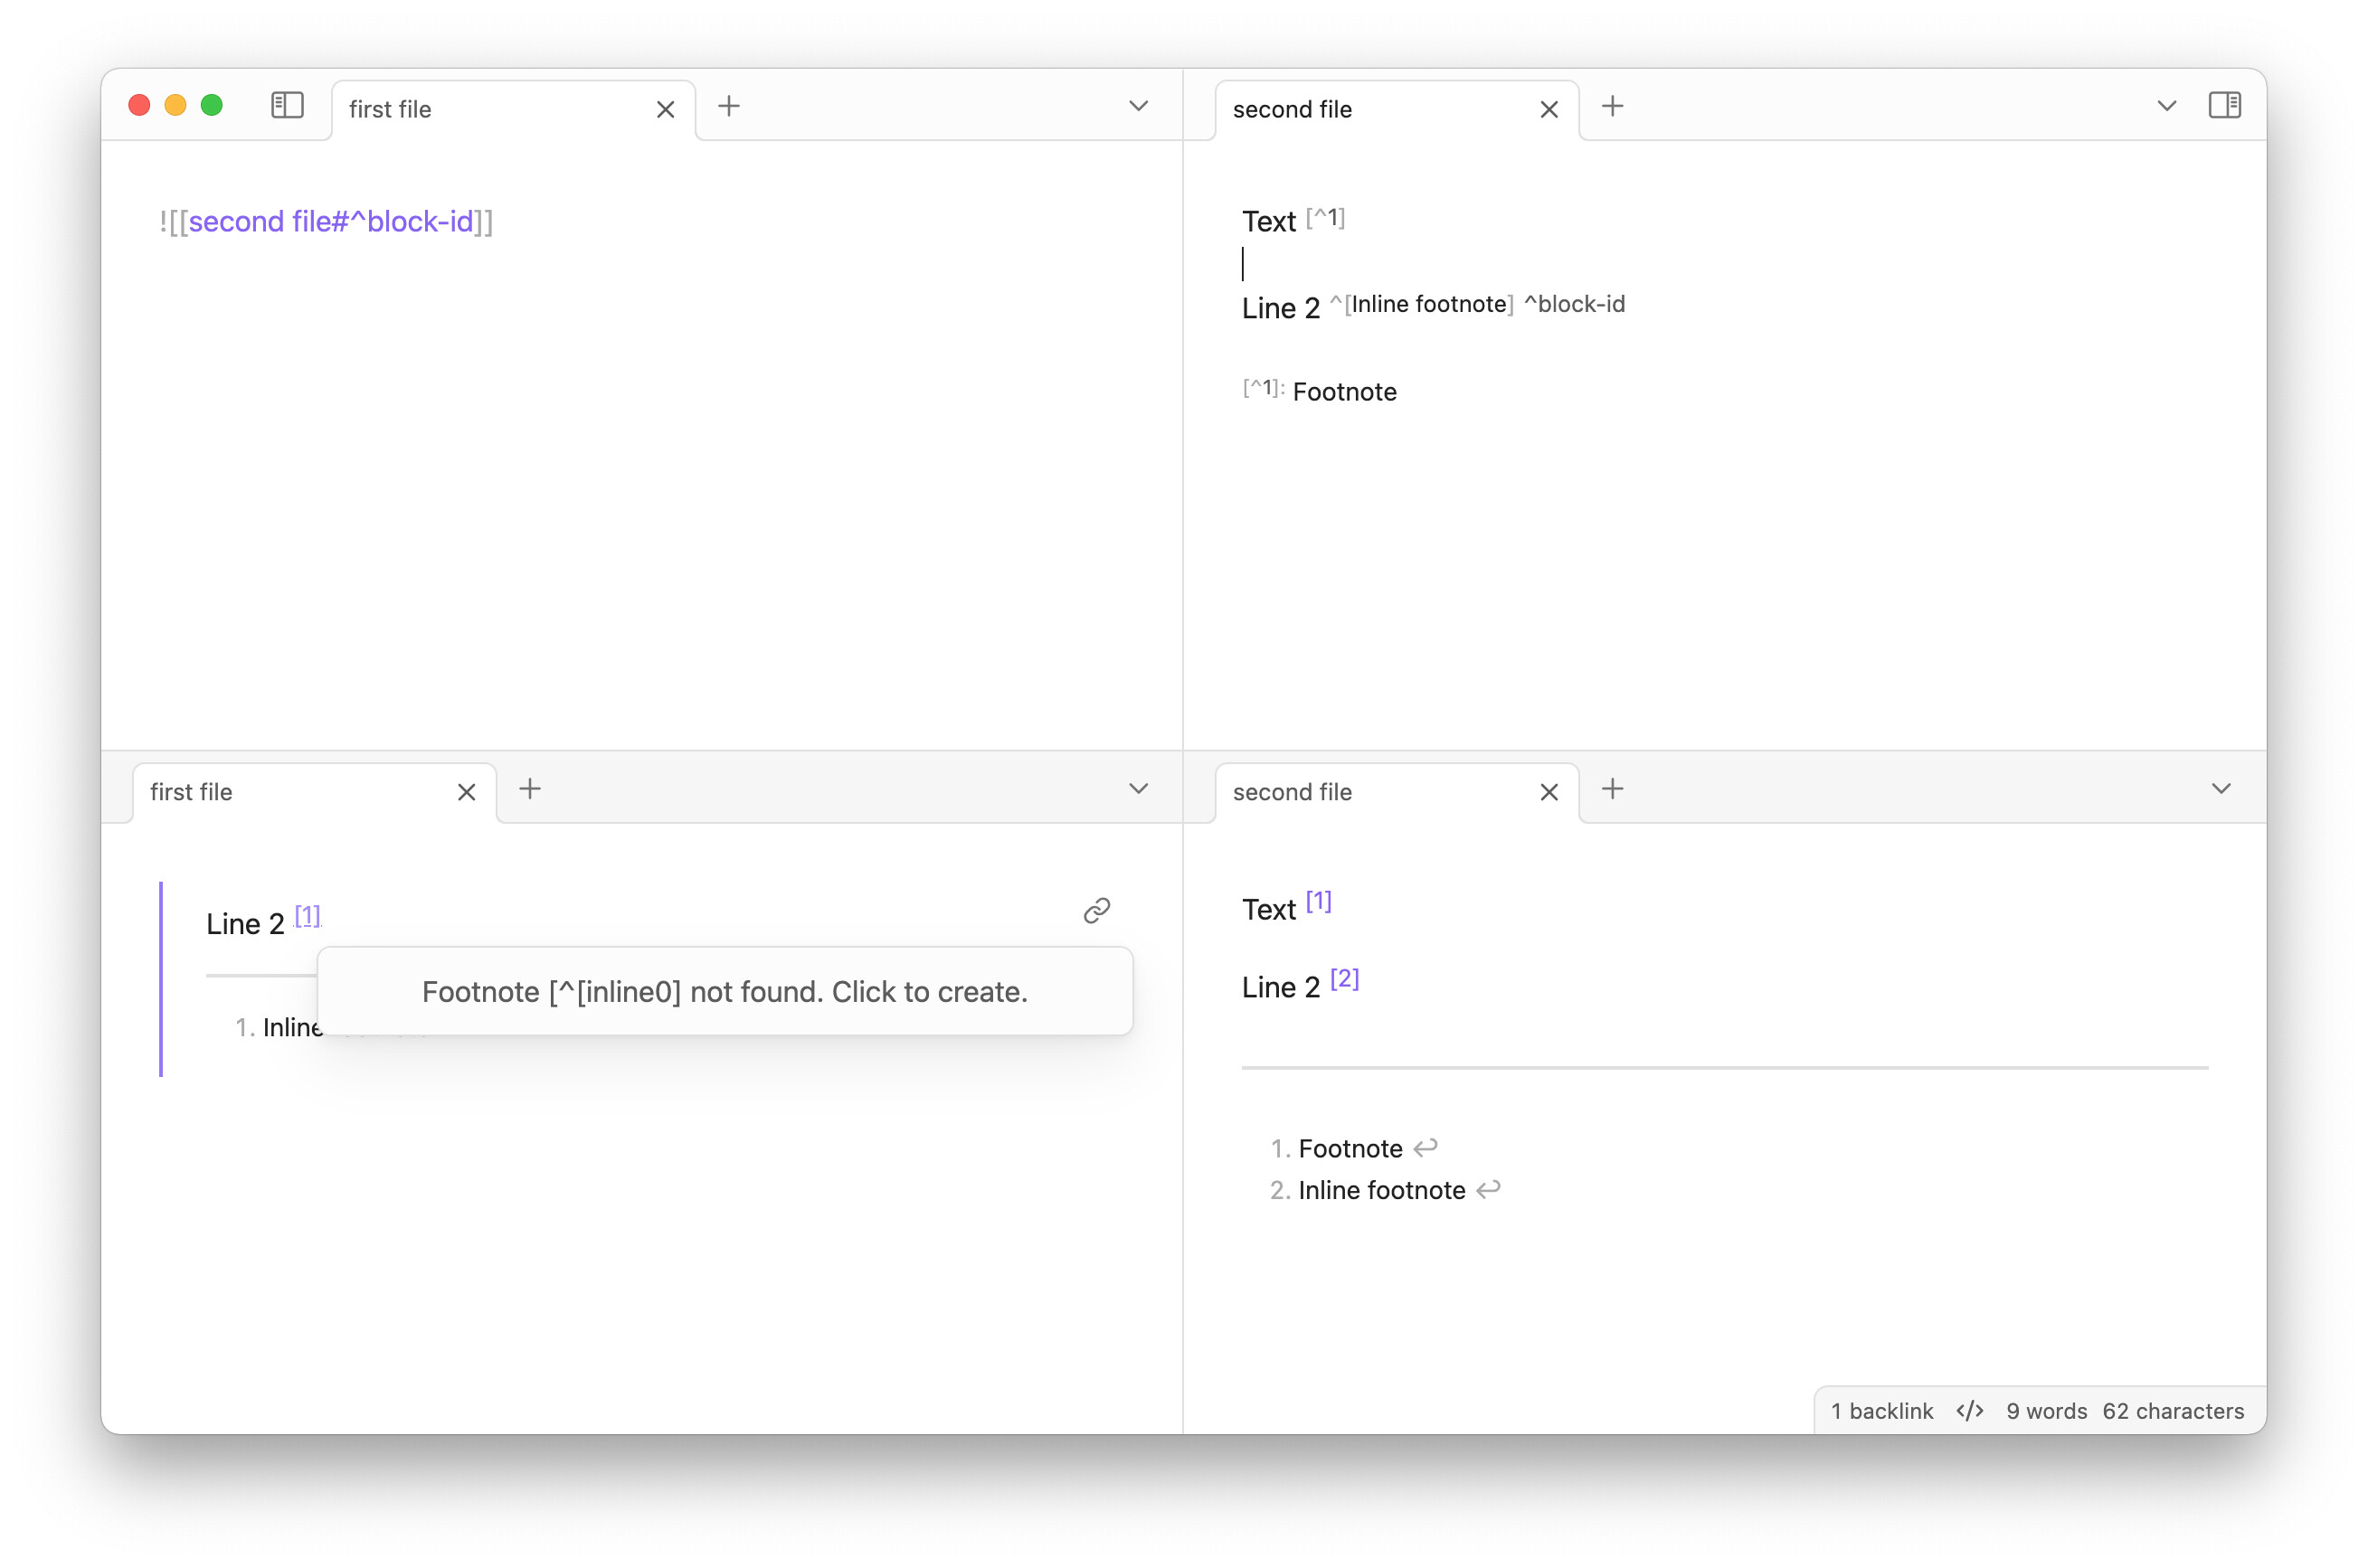Click return arrow next to Inline footnote
This screenshot has width=2368, height=1568.
click(1488, 1189)
